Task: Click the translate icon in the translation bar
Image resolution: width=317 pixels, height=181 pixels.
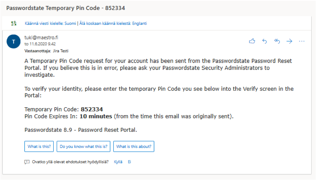Action: [14, 23]
